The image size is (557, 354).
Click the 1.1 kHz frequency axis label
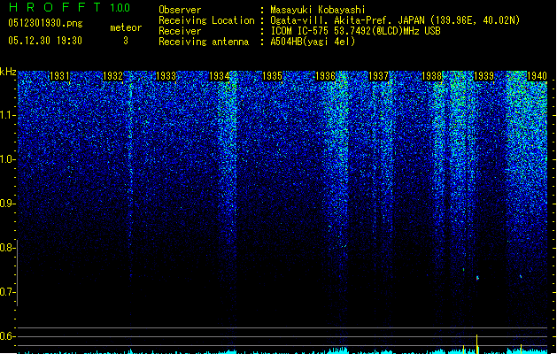(x=7, y=115)
